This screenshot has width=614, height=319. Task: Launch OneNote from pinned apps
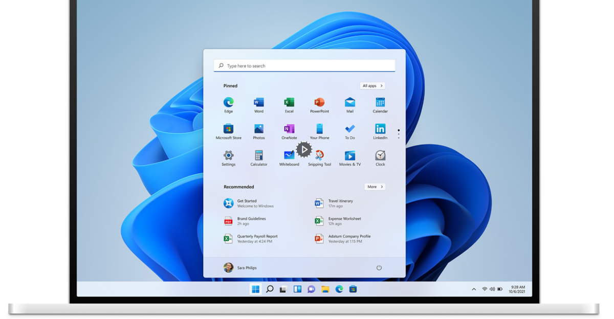click(x=289, y=131)
